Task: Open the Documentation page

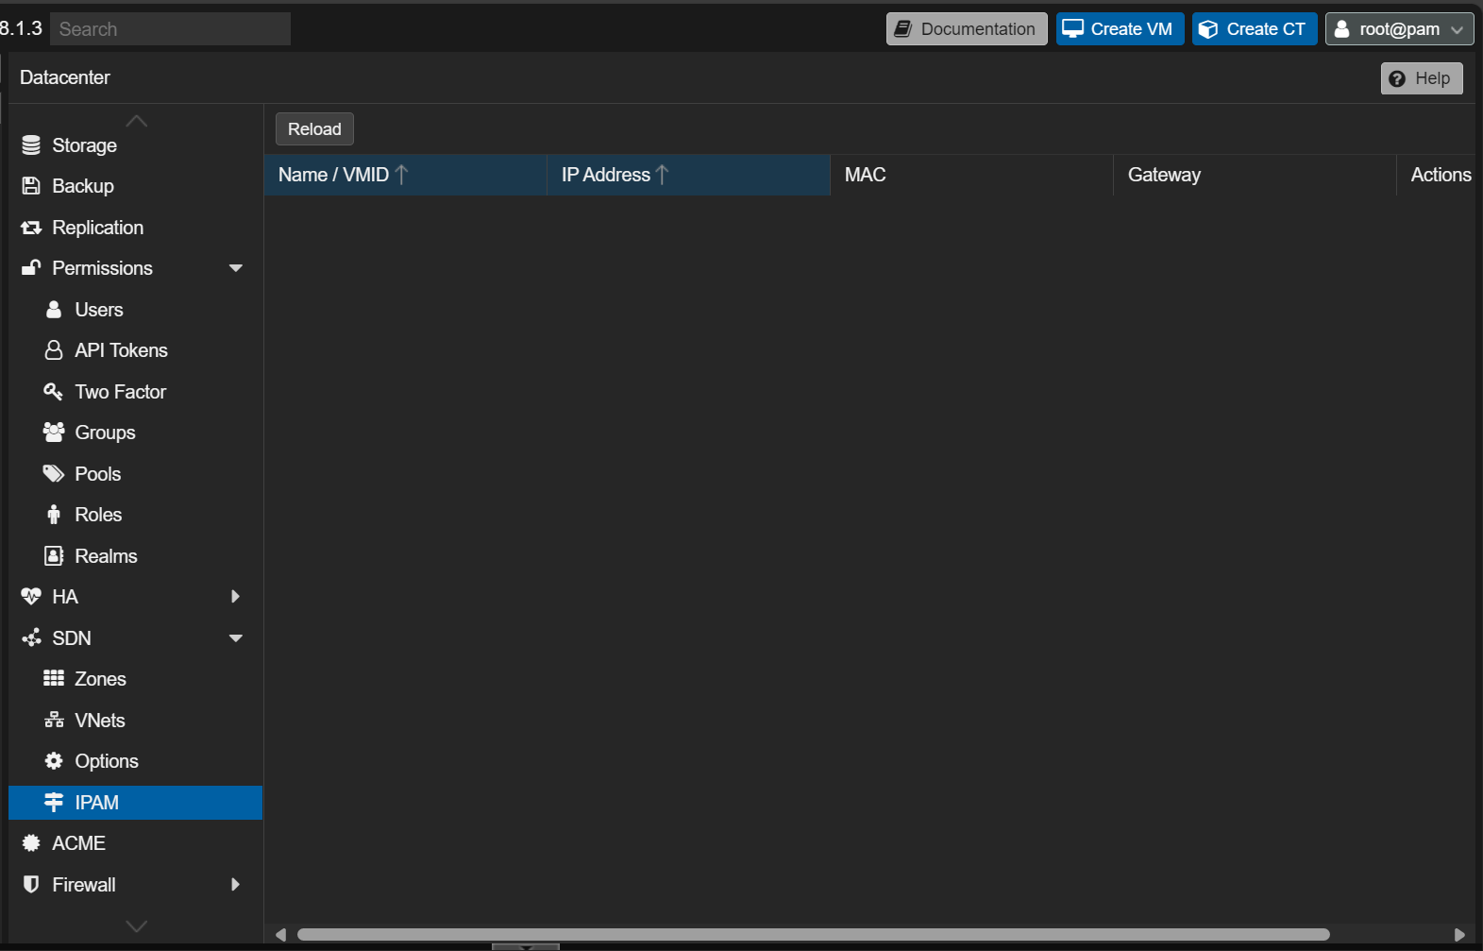Action: 967,29
